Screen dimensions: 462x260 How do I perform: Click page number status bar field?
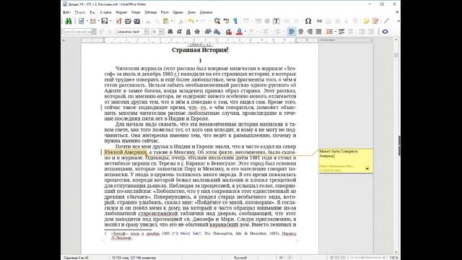pyautogui.click(x=76, y=258)
